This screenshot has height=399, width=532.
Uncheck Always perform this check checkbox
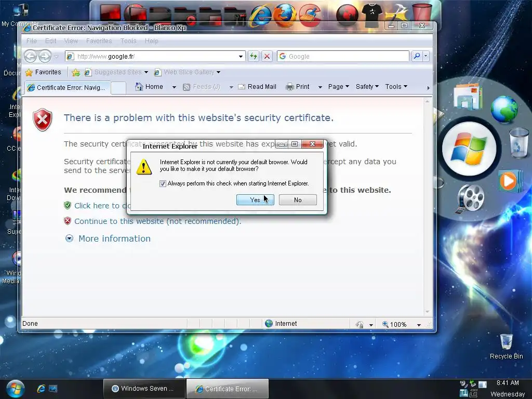[163, 183]
